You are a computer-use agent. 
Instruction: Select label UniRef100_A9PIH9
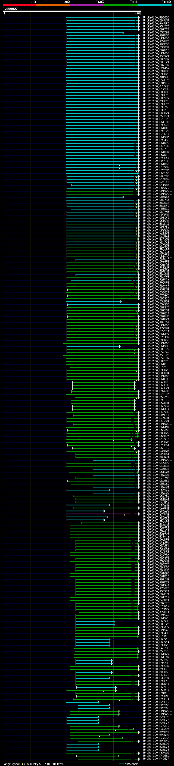(x=156, y=579)
